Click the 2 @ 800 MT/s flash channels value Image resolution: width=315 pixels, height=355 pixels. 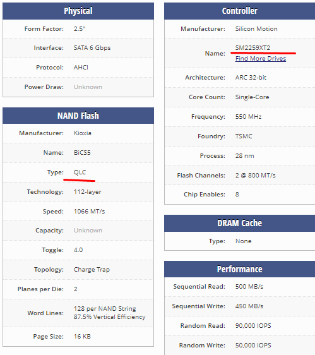coord(255,176)
